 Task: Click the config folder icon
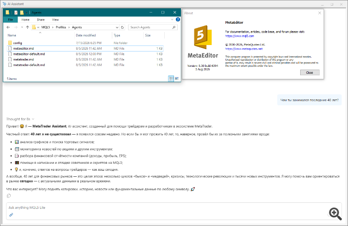10,43
